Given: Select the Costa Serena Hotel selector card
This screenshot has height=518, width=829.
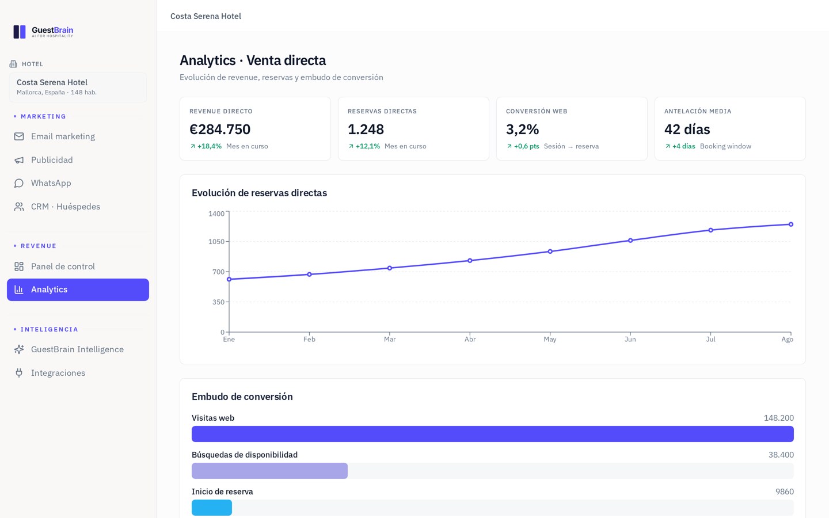Looking at the screenshot, I should [x=78, y=87].
